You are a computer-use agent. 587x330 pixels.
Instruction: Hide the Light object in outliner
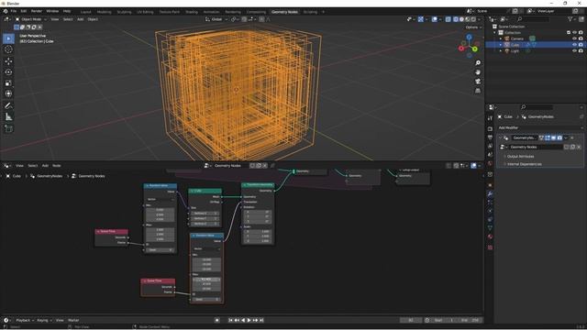pyautogui.click(x=574, y=50)
